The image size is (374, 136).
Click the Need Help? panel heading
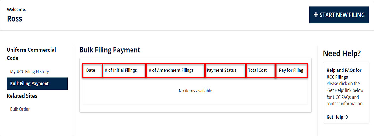[342, 53]
